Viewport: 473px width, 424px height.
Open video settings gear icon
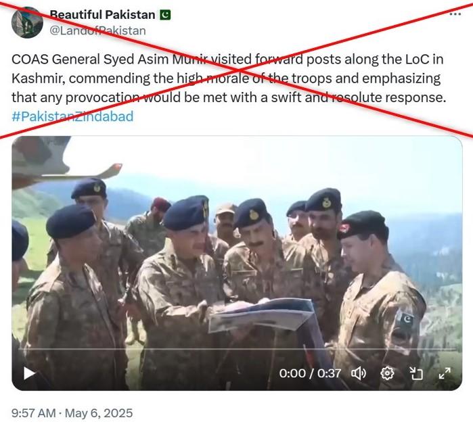point(387,374)
